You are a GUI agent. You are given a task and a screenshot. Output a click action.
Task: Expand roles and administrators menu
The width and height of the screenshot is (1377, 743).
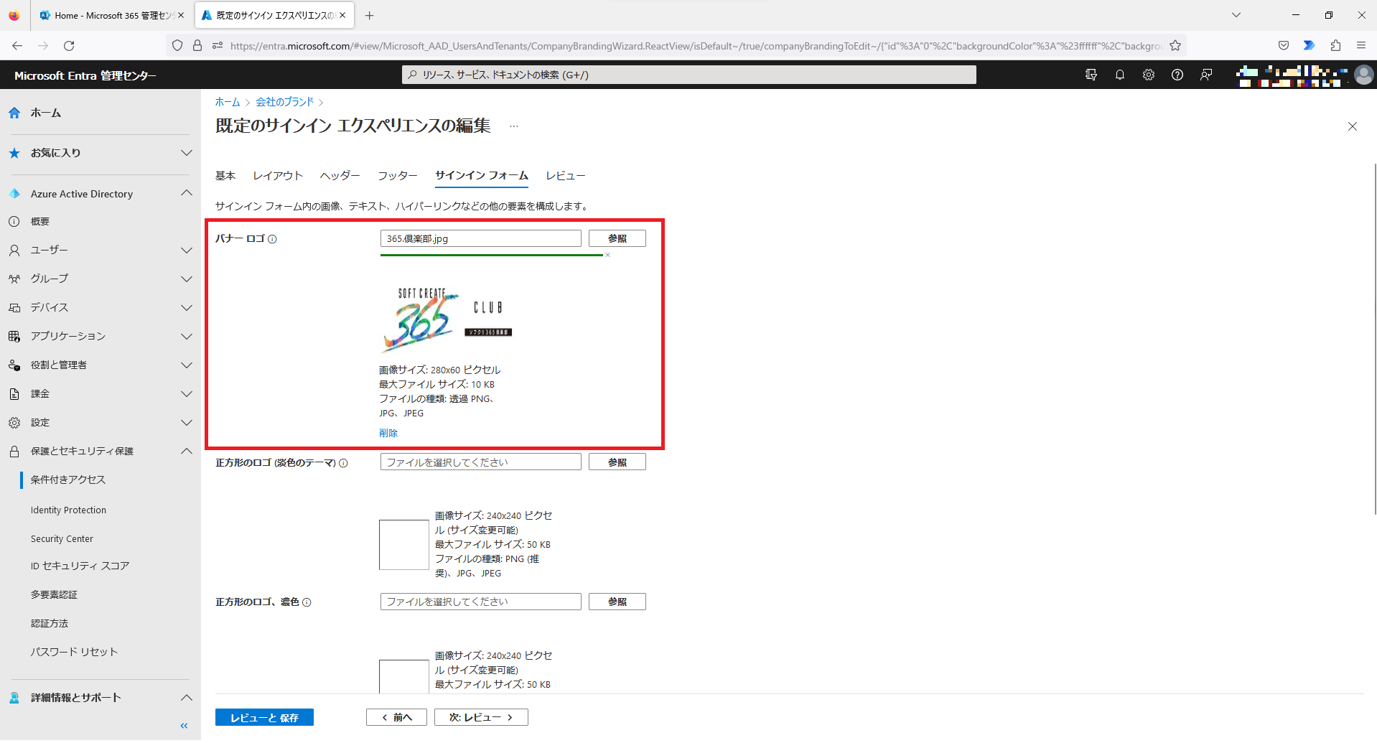pyautogui.click(x=187, y=365)
